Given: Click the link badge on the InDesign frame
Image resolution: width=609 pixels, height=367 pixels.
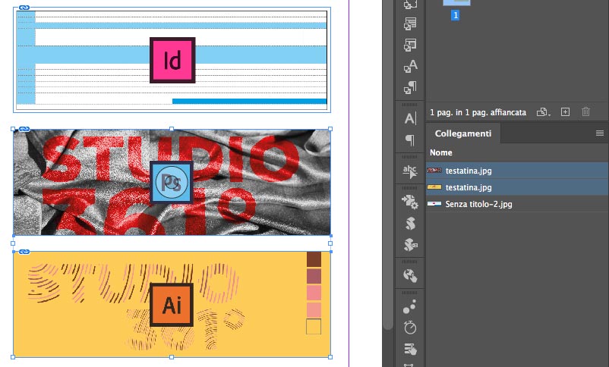Looking at the screenshot, I should click(x=24, y=8).
